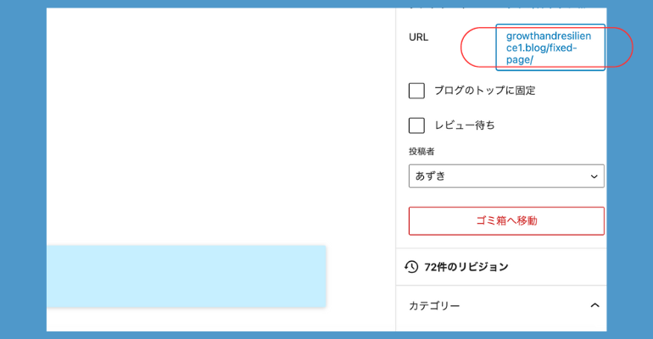The width and height of the screenshot is (653, 339).
Task: Expand the カテゴリー section header
Action: click(x=501, y=306)
